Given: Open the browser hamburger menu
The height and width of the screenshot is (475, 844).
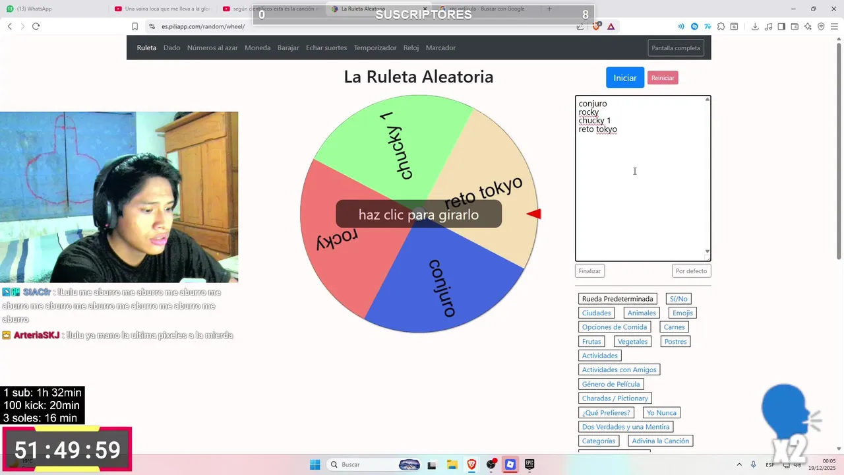Looking at the screenshot, I should pyautogui.click(x=834, y=26).
